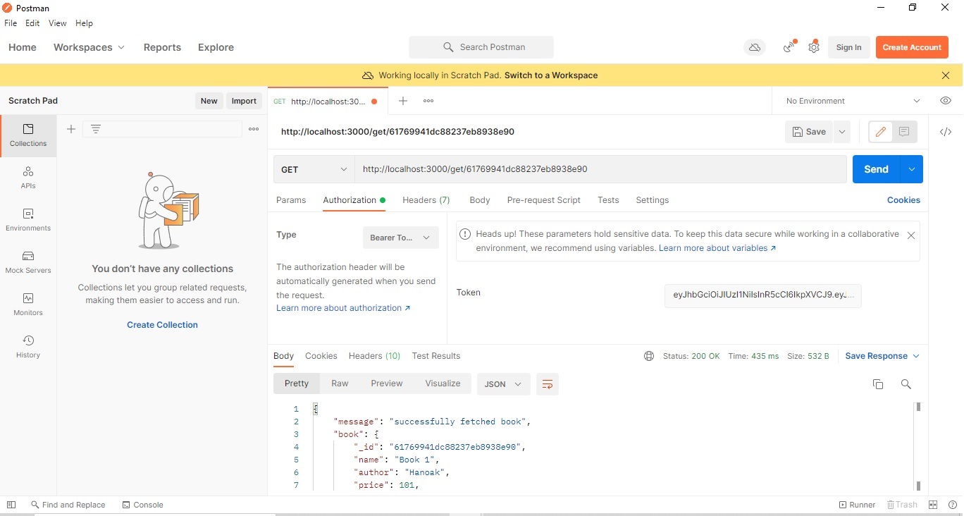Open Postman settings gear icon
This screenshot has height=516, width=964.
(x=814, y=47)
